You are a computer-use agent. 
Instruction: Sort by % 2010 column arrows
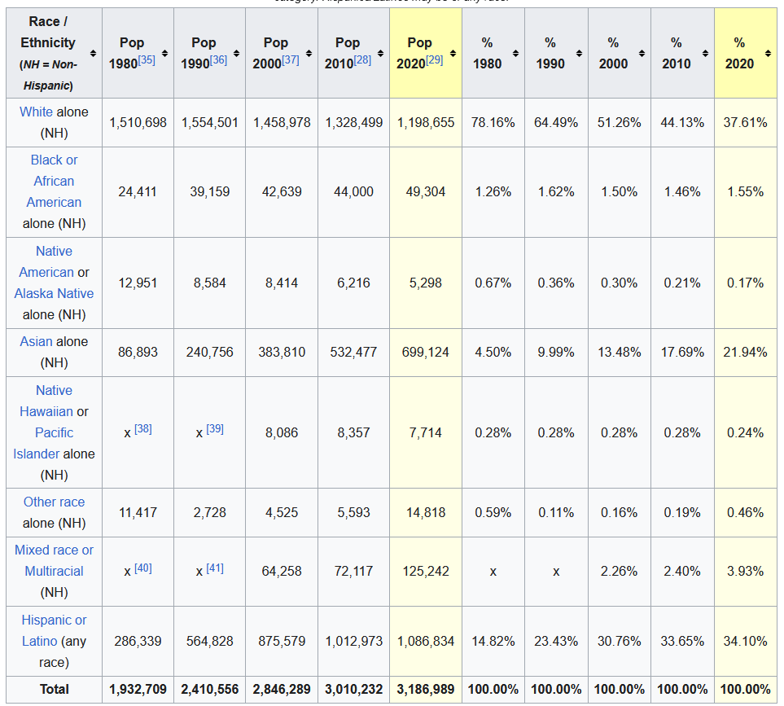pyautogui.click(x=705, y=54)
